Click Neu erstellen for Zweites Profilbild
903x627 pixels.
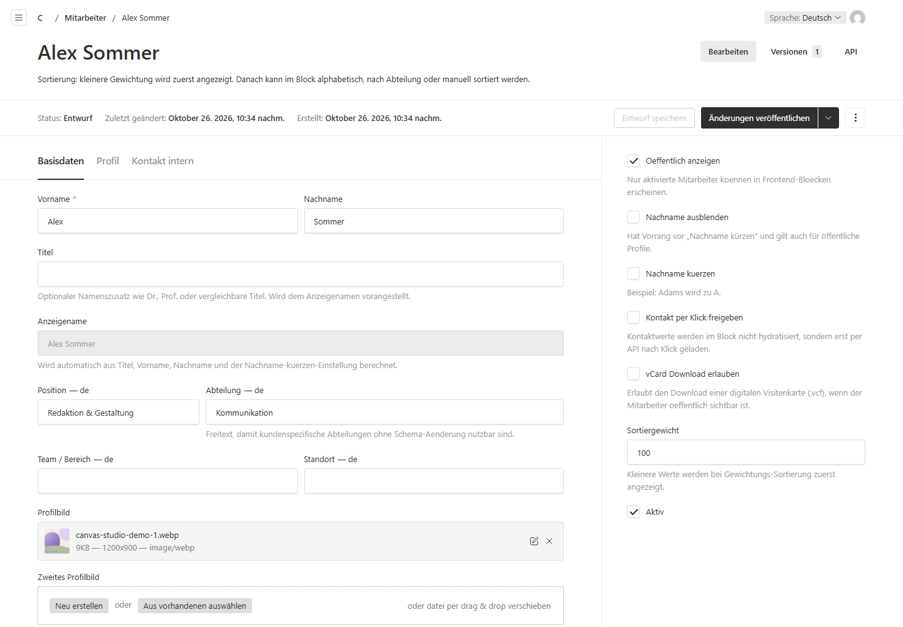click(x=79, y=606)
